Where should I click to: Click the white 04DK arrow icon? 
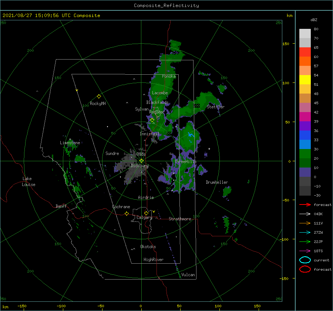click(305, 214)
